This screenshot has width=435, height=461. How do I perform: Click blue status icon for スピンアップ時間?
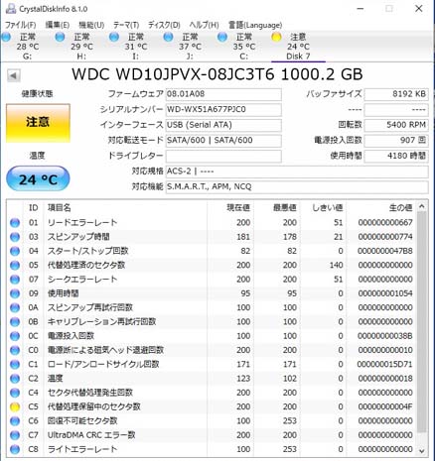(x=15, y=237)
